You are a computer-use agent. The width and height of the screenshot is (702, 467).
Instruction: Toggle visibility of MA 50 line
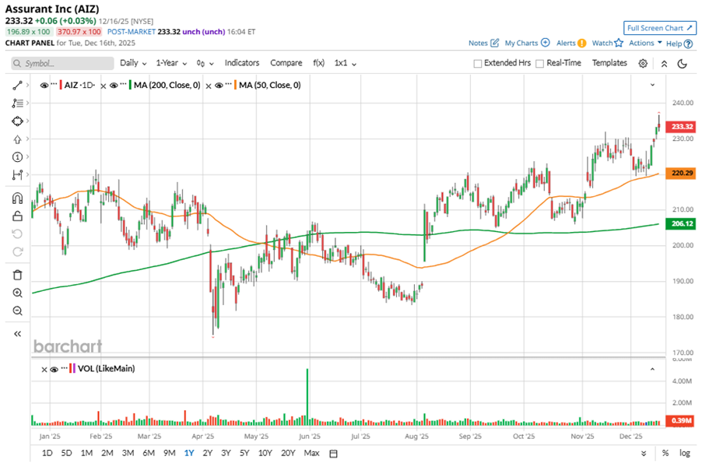pyautogui.click(x=219, y=85)
